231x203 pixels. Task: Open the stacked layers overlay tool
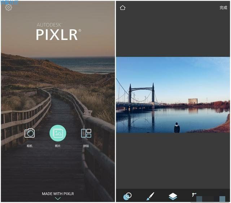click(x=173, y=197)
